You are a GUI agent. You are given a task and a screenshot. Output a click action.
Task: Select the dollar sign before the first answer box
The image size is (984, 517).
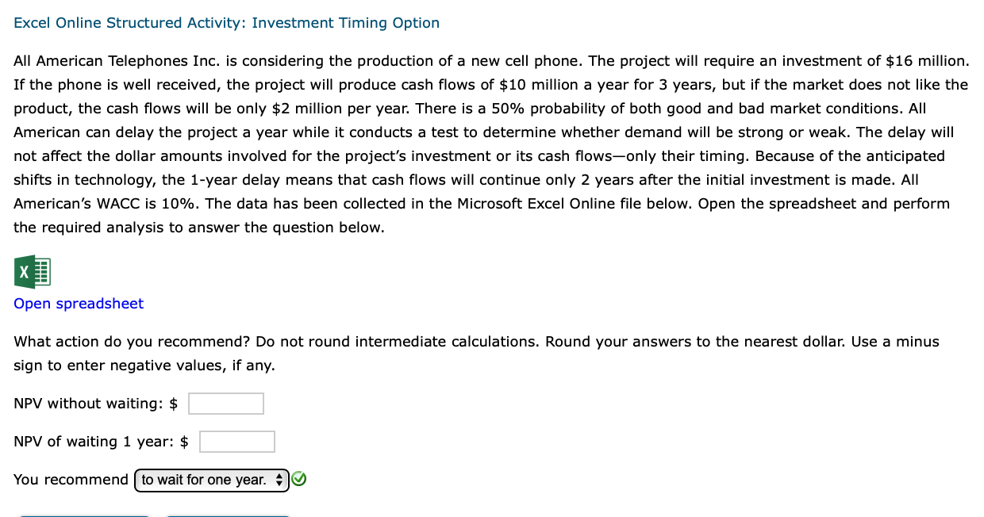pyautogui.click(x=175, y=403)
